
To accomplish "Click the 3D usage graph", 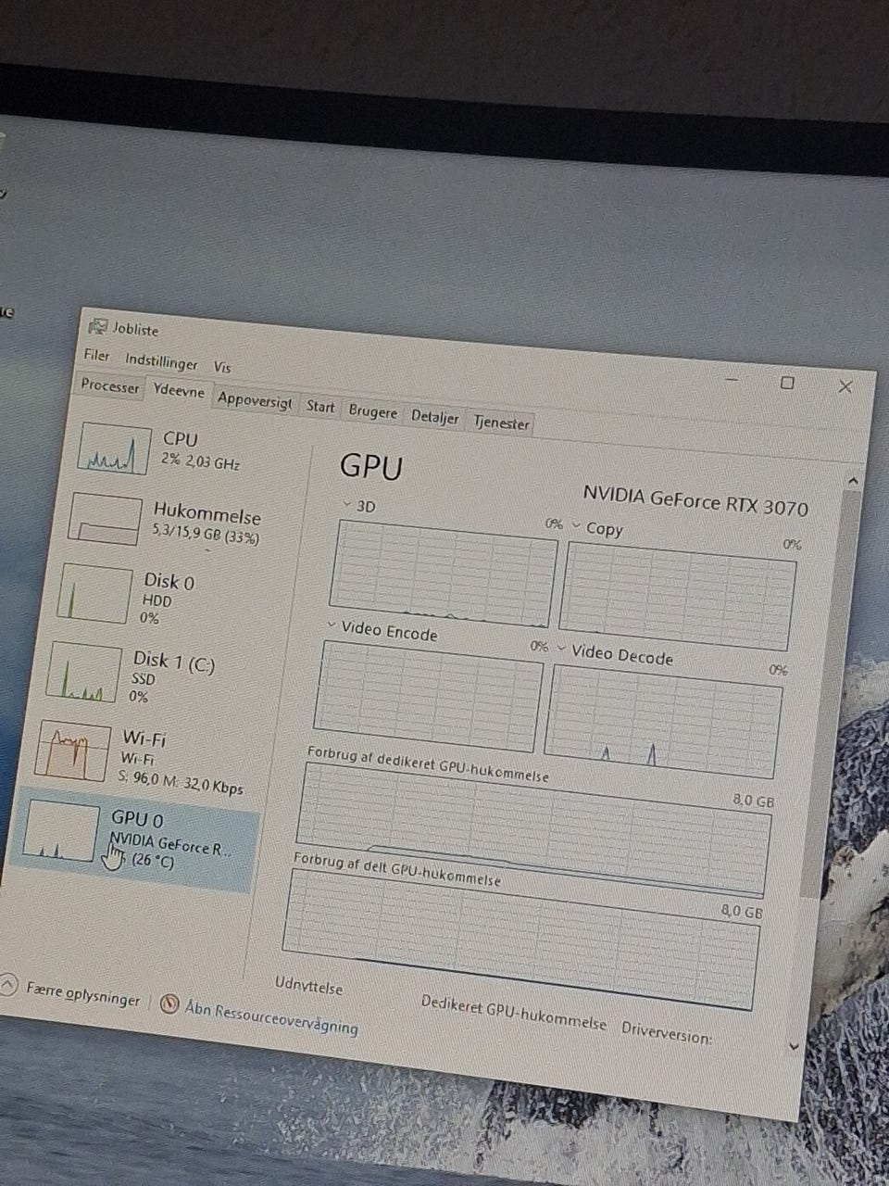I will pyautogui.click(x=444, y=573).
